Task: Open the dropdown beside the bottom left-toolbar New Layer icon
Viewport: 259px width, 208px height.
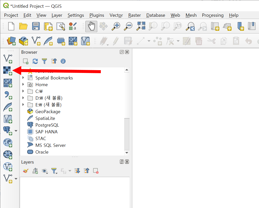Action: (x=16, y=179)
